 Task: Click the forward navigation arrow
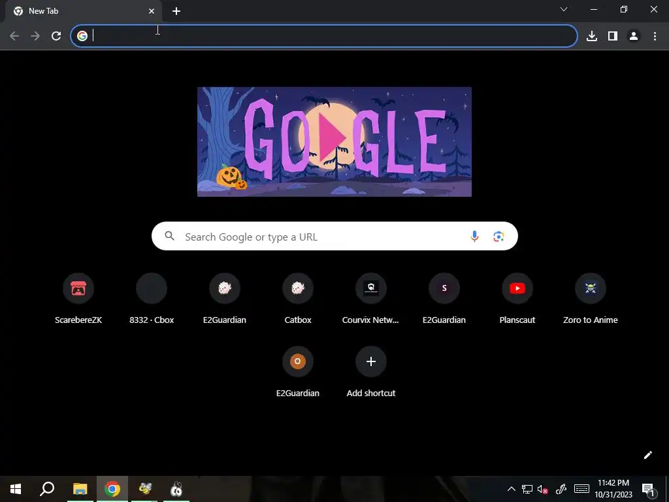click(x=35, y=36)
